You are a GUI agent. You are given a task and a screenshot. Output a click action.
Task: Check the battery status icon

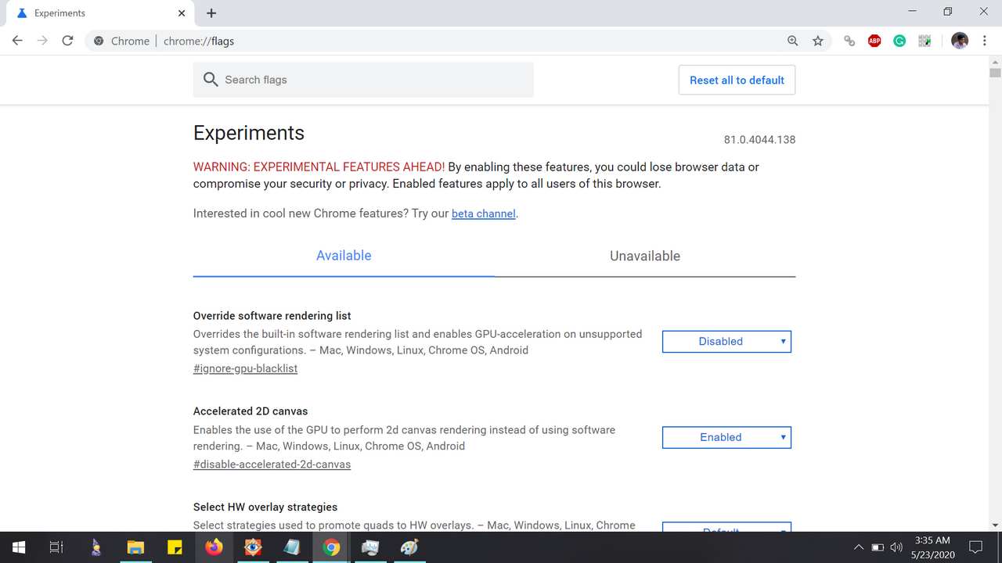tap(878, 547)
